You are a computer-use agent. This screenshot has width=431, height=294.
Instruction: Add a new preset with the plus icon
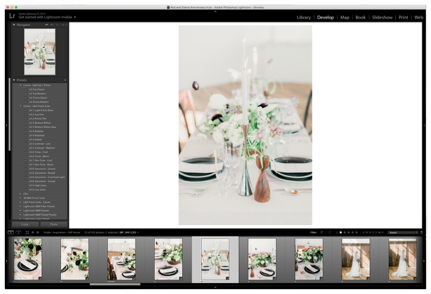coord(65,80)
